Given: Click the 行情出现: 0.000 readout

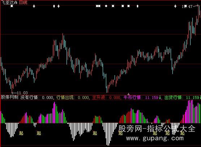Looking at the screenshot, I should click(x=73, y=98).
